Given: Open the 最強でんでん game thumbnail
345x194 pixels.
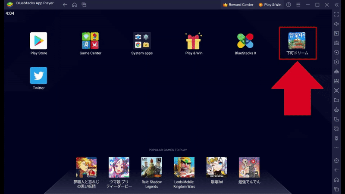Looking at the screenshot, I should pyautogui.click(x=249, y=167).
